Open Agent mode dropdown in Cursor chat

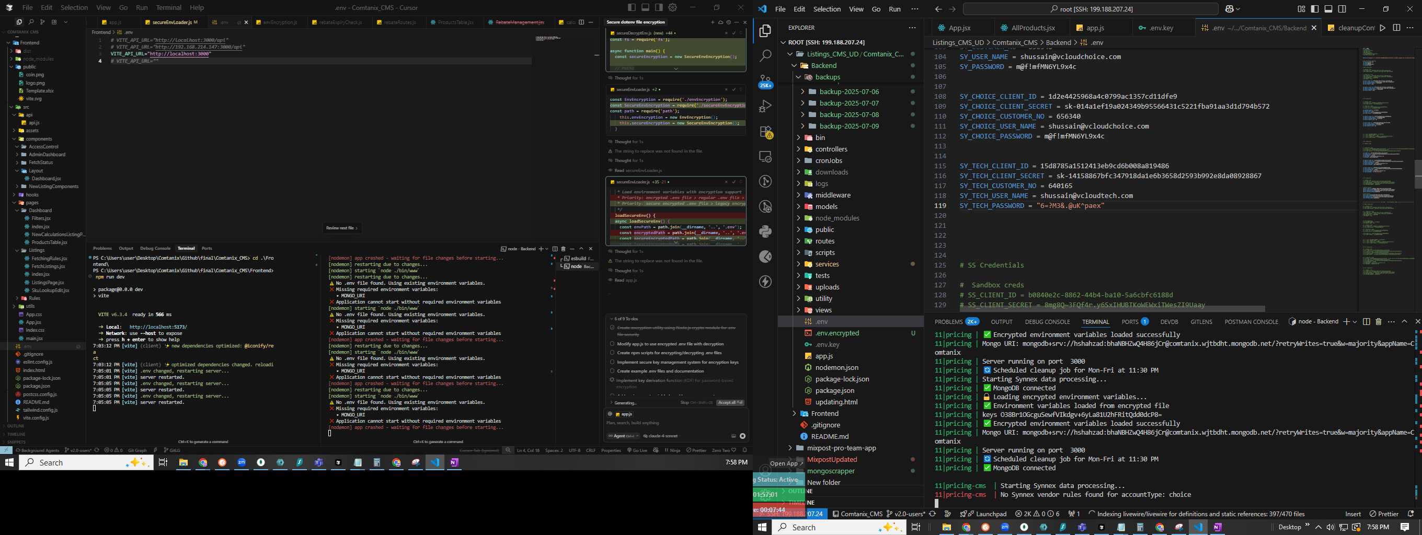coord(623,436)
